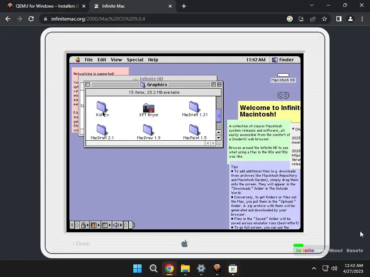Open the Chrome profile icon
This screenshot has height=277, width=370.
coord(350,19)
